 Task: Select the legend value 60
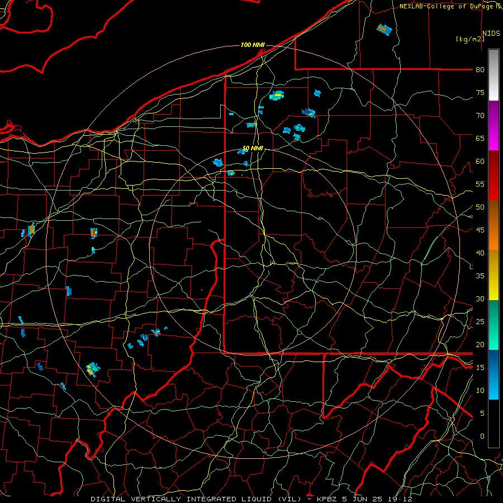tap(480, 162)
